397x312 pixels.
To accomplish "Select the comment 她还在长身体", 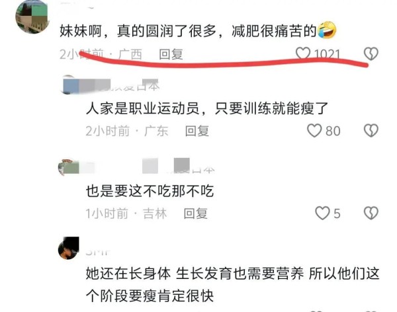I will point(232,284).
